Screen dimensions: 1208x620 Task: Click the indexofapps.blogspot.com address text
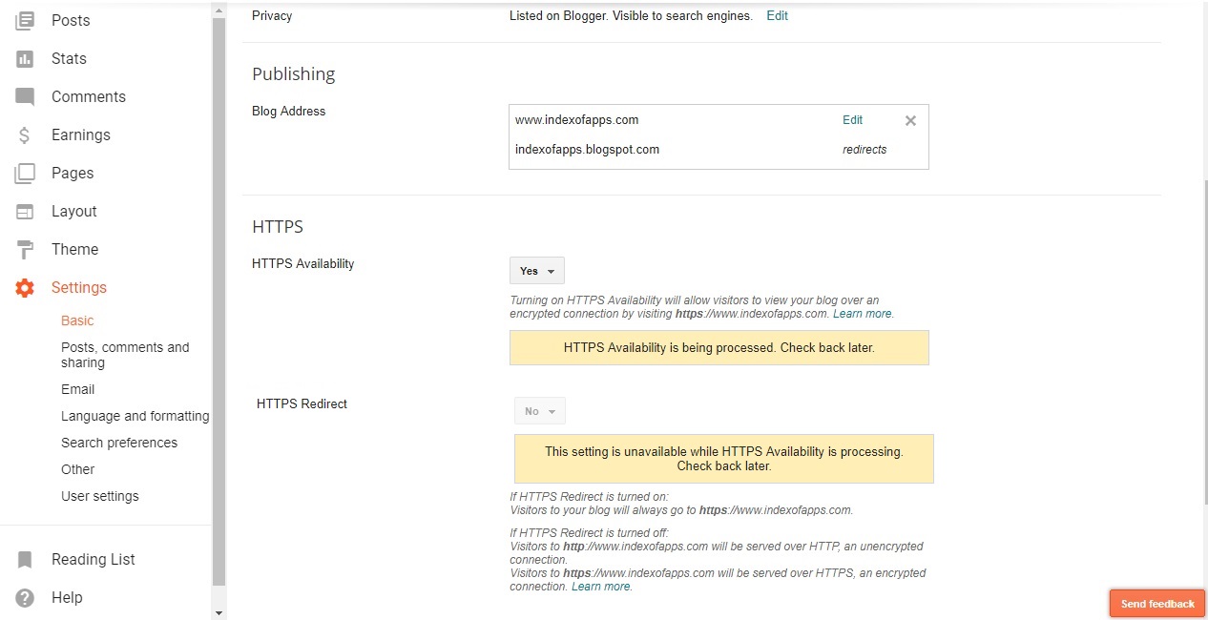coord(587,149)
